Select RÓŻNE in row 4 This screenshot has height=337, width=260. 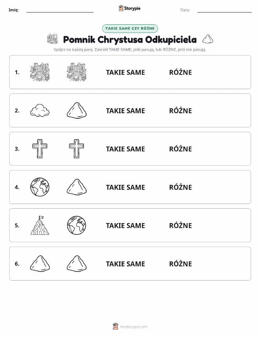tap(180, 187)
